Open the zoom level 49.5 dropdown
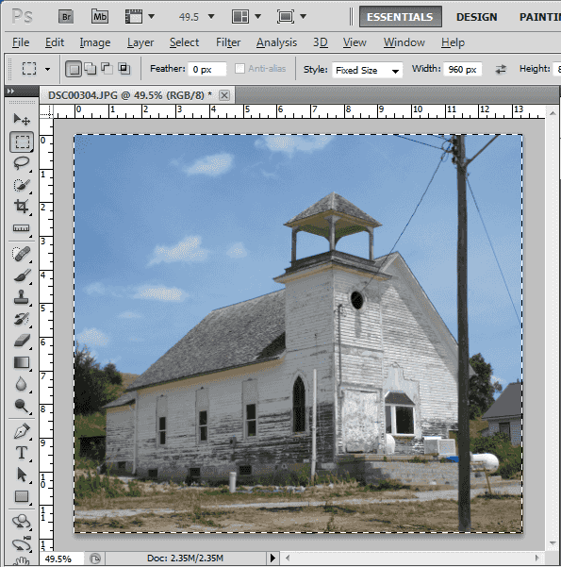The height and width of the screenshot is (567, 561). (211, 17)
